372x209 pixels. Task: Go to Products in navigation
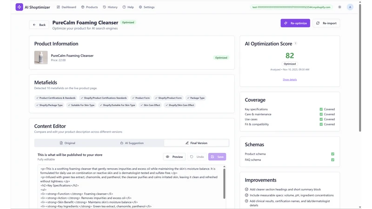[89, 7]
